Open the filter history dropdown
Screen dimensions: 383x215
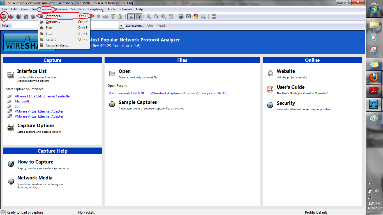click(x=121, y=25)
